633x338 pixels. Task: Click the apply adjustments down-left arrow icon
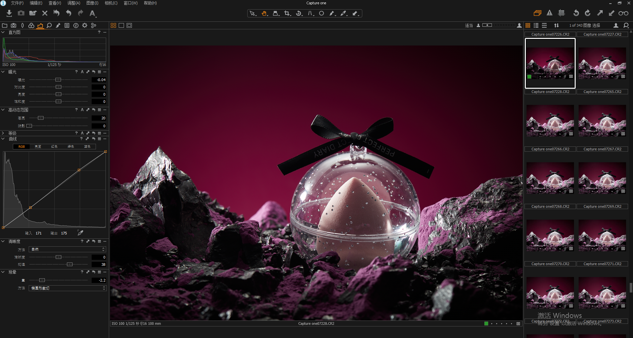coord(611,13)
